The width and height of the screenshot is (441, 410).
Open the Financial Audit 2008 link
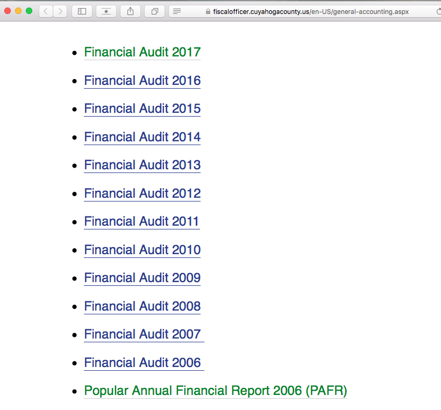pyautogui.click(x=142, y=306)
